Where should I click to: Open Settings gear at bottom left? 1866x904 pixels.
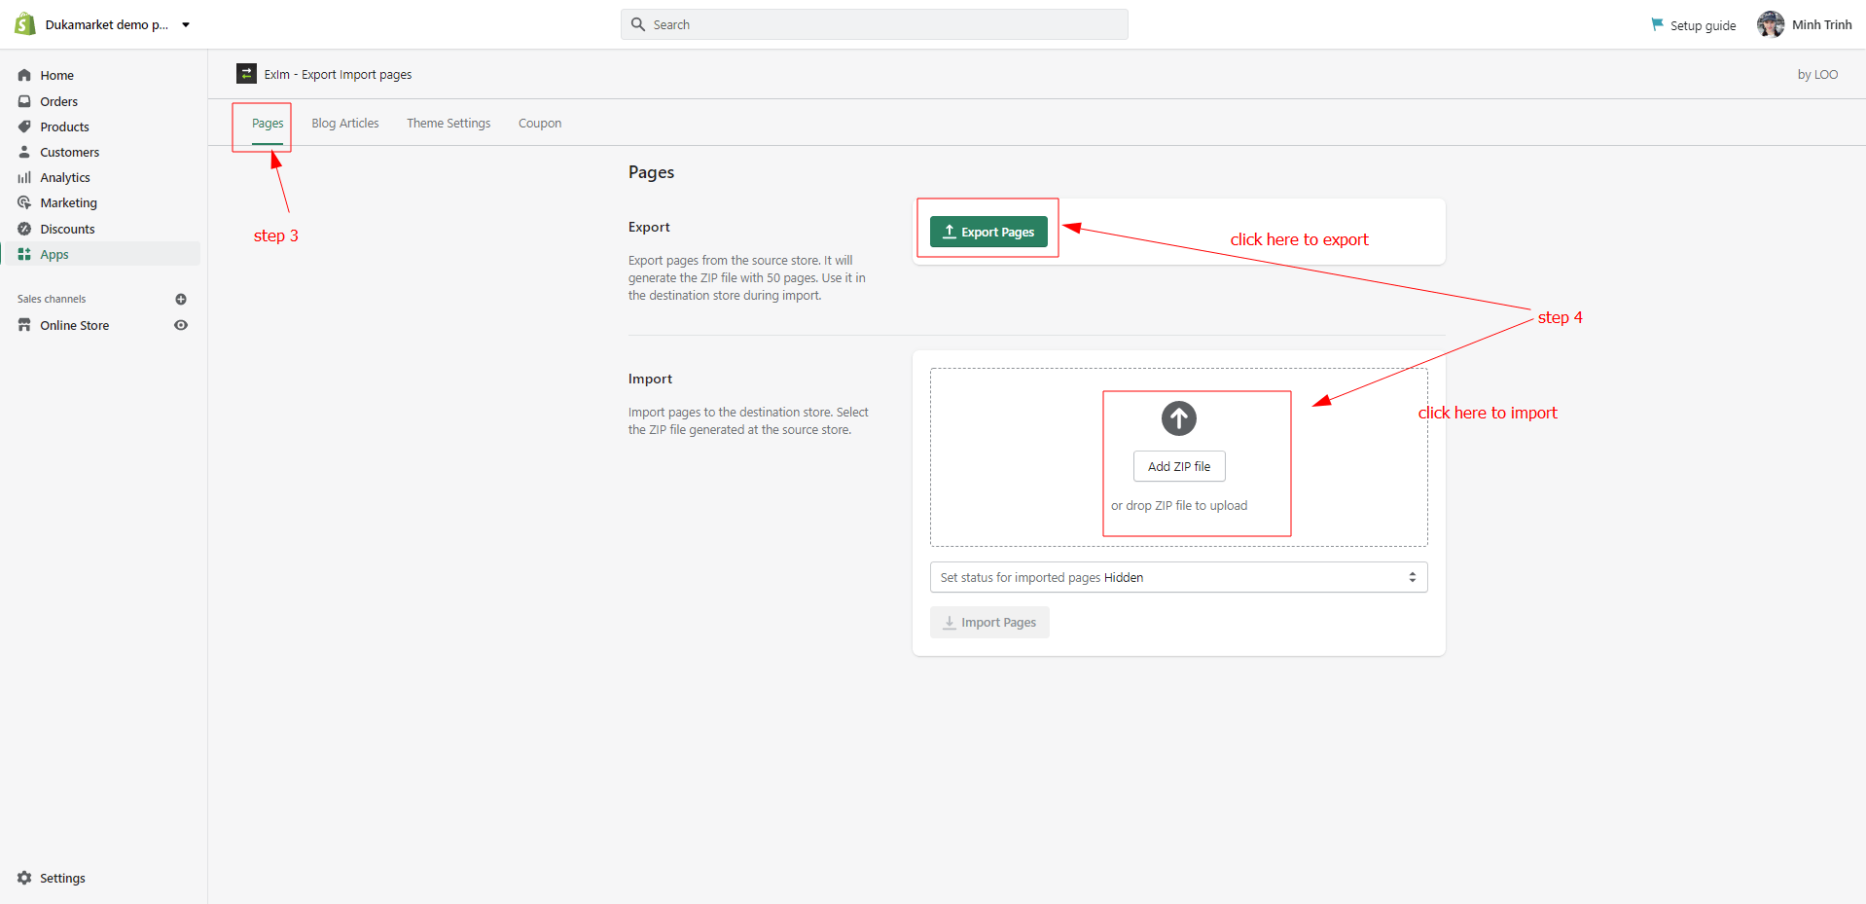tap(24, 878)
